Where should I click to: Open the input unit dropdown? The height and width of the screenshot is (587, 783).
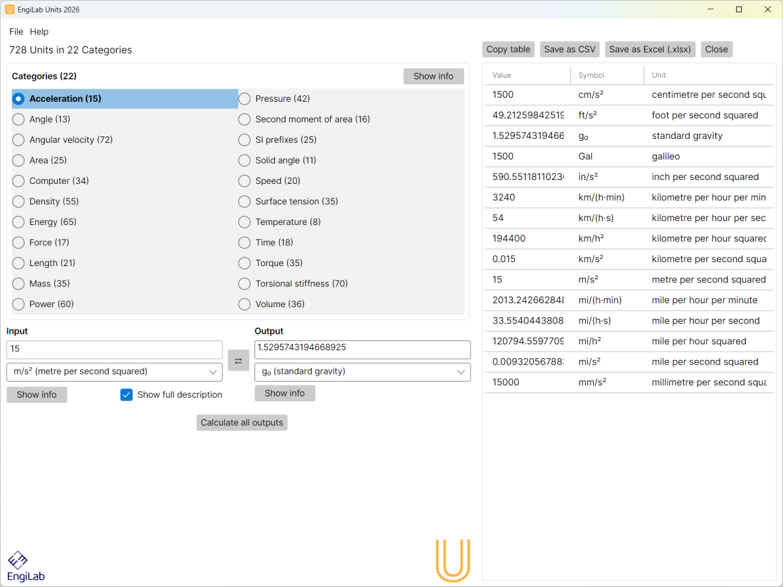(114, 372)
